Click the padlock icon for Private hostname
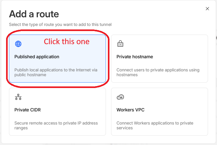 point(120,44)
